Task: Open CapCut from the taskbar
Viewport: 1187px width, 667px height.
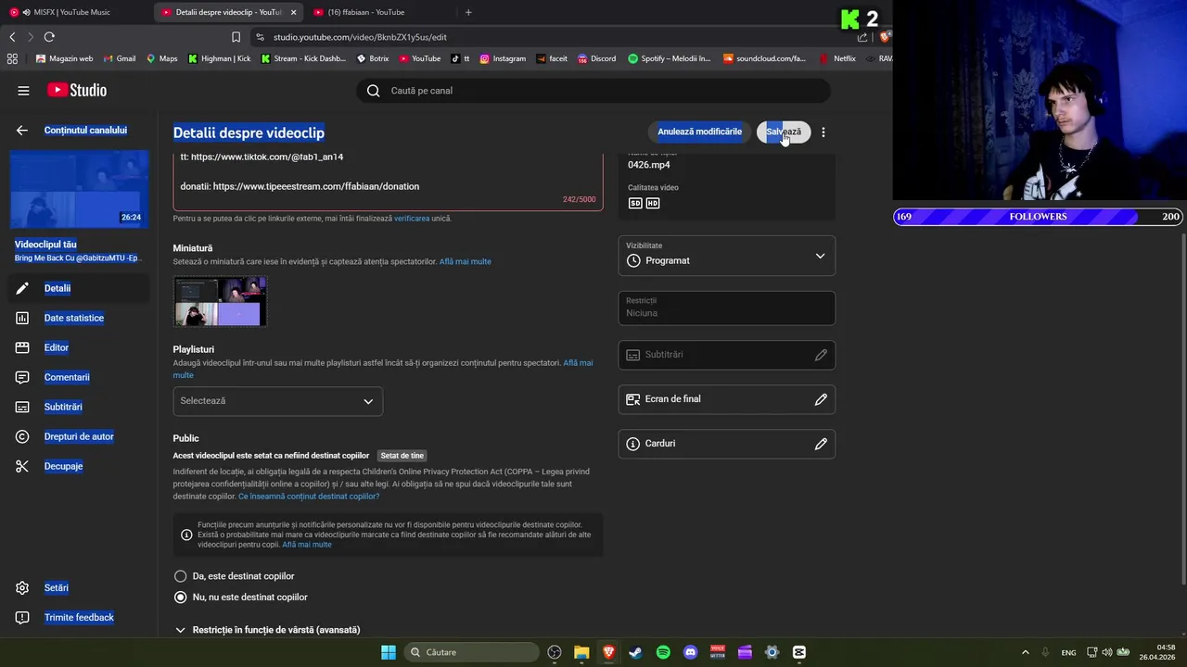Action: pos(799,652)
